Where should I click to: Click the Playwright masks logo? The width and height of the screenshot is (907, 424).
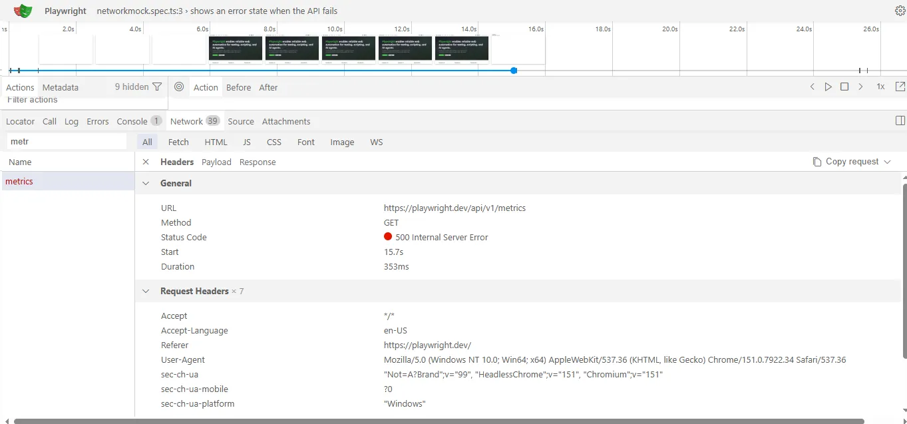coord(23,11)
